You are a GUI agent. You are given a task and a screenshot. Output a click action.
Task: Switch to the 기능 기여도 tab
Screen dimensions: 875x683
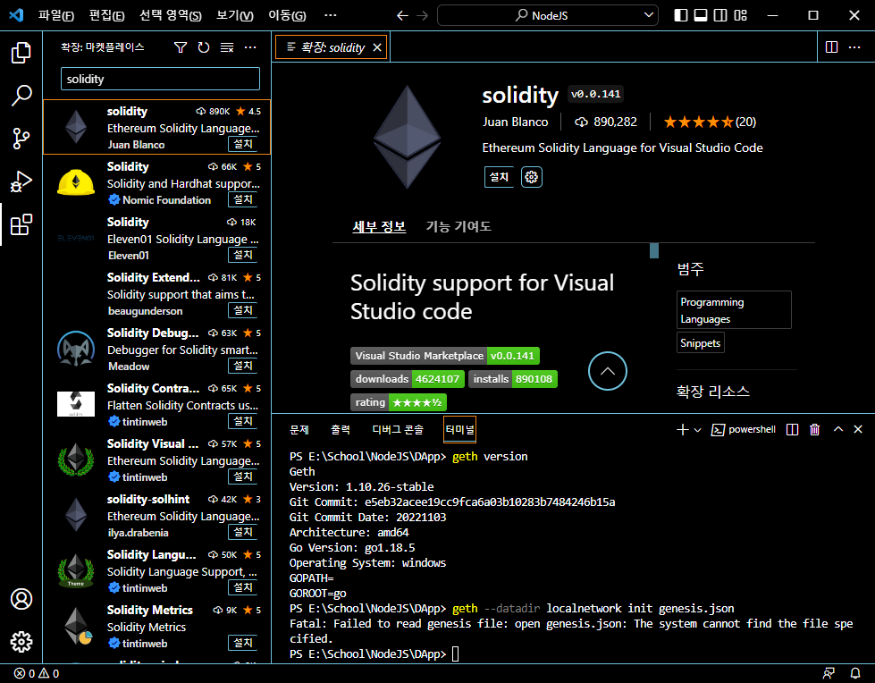click(x=459, y=226)
